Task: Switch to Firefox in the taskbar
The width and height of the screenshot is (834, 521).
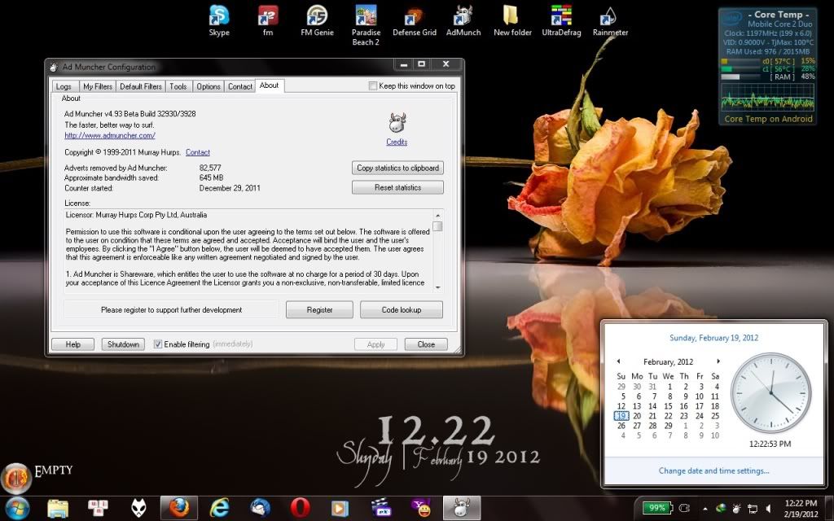Action: click(x=179, y=508)
